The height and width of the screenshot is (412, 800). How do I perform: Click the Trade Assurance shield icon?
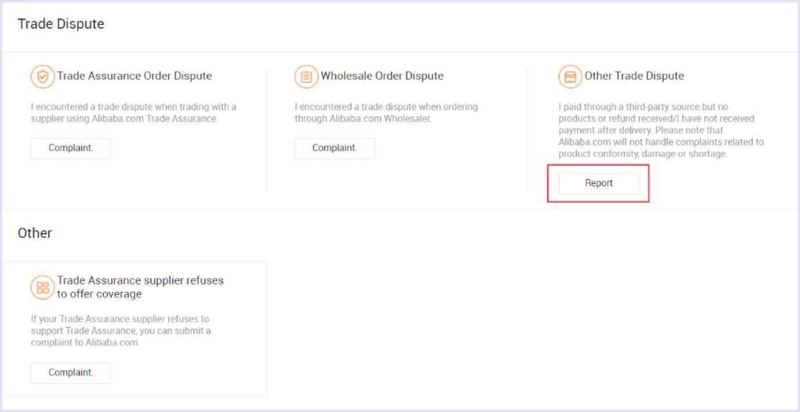(x=42, y=76)
